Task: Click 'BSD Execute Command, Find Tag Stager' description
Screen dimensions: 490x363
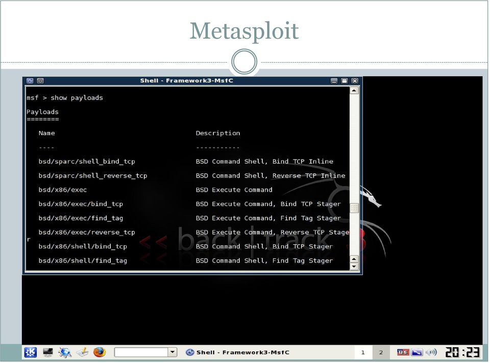Action: coord(268,218)
